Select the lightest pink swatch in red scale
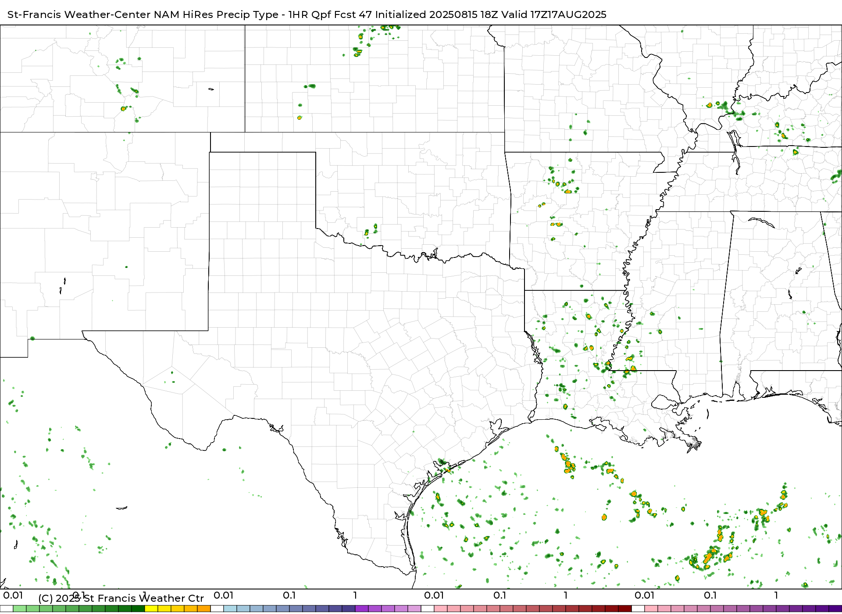842x614 pixels. [x=441, y=609]
